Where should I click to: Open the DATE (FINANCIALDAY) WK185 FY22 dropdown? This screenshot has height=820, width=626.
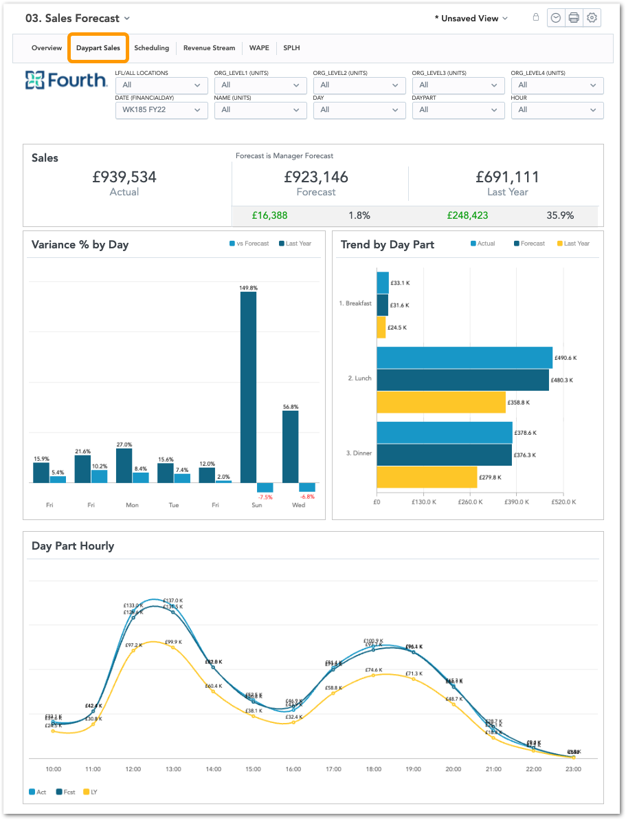(x=161, y=109)
